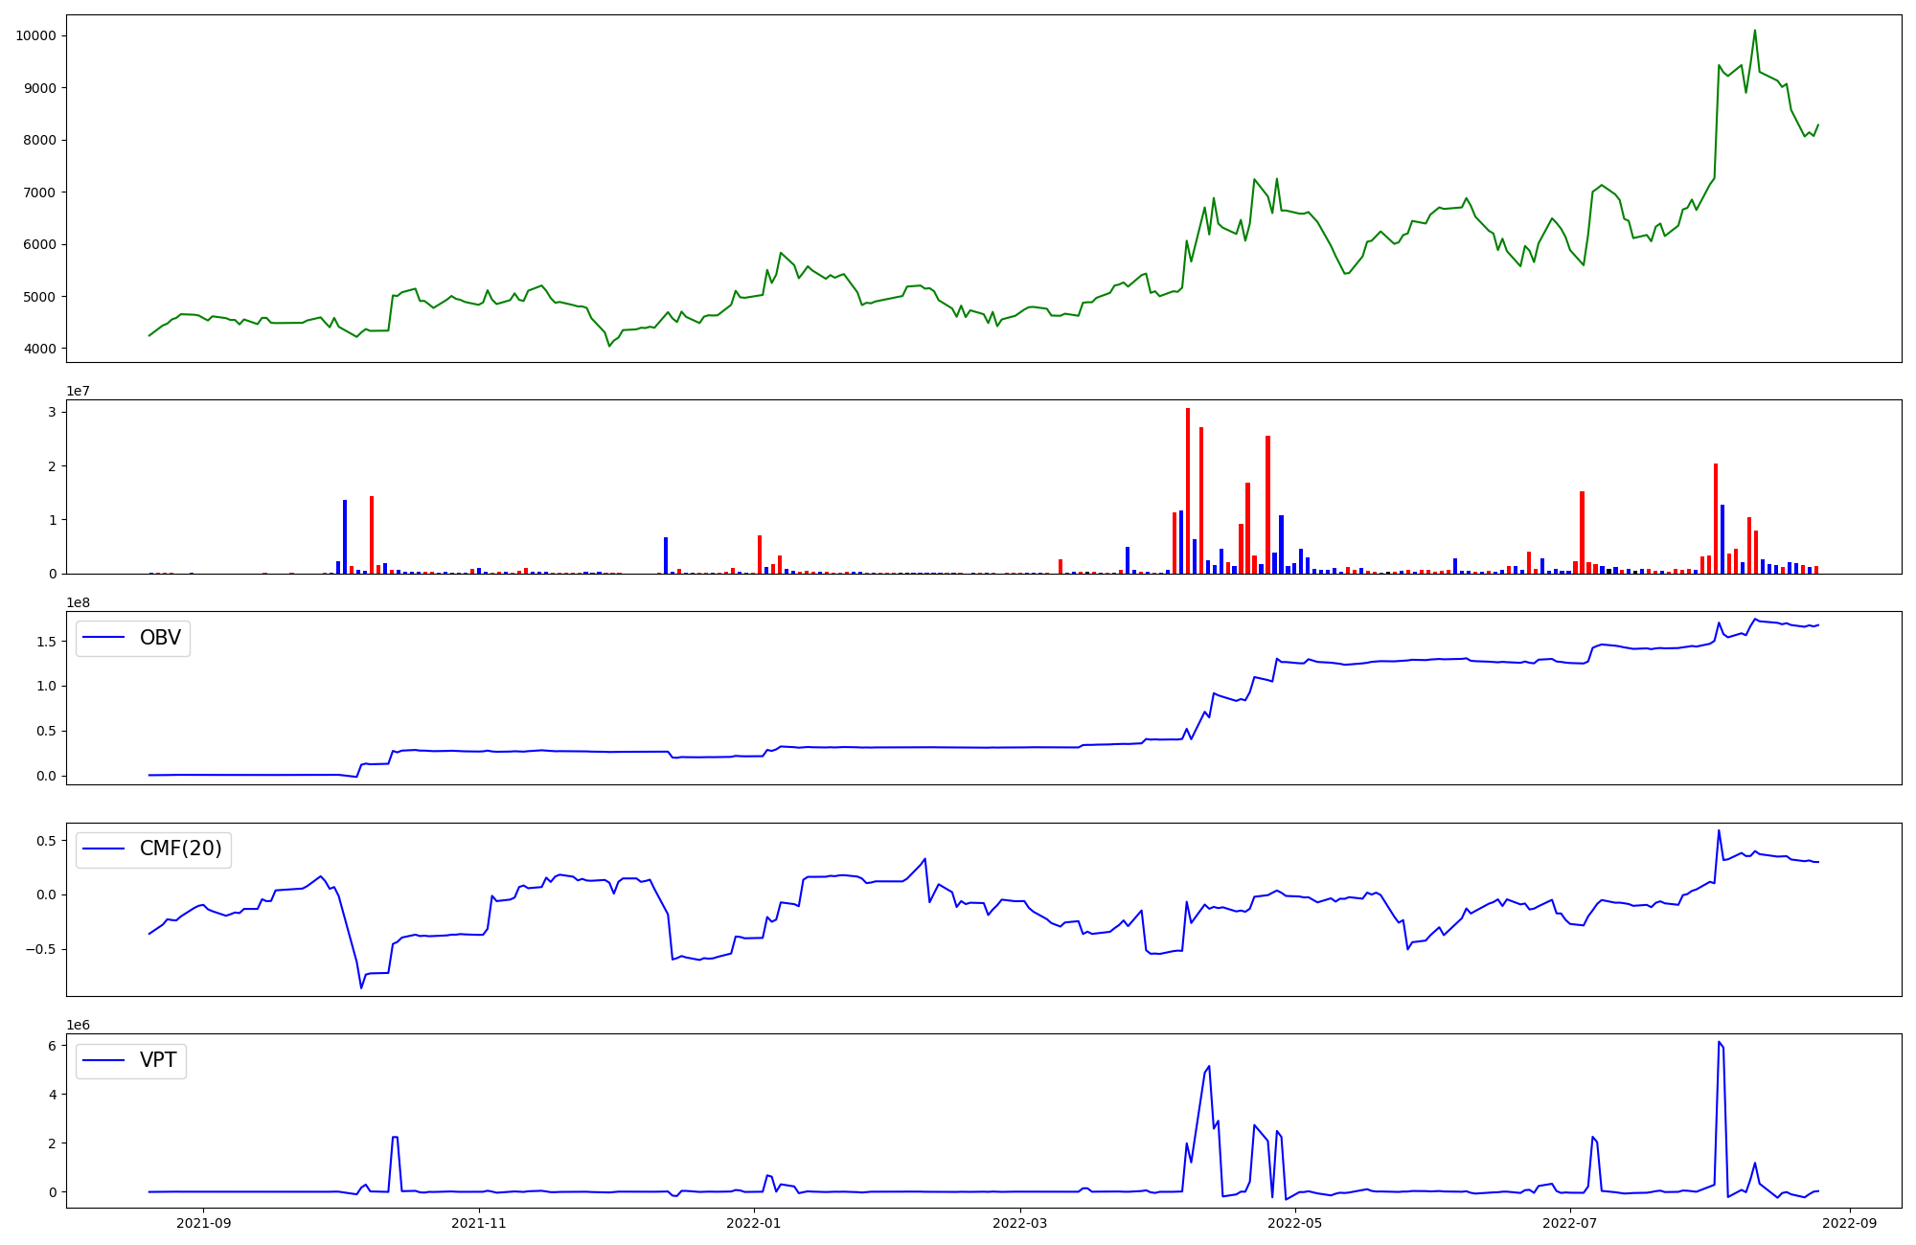Click the CMF(20) legend label
The image size is (1916, 1245).
click(x=180, y=849)
